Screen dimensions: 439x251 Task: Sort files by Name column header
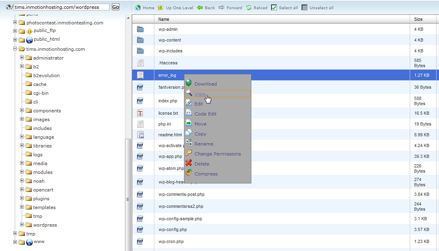point(164,19)
